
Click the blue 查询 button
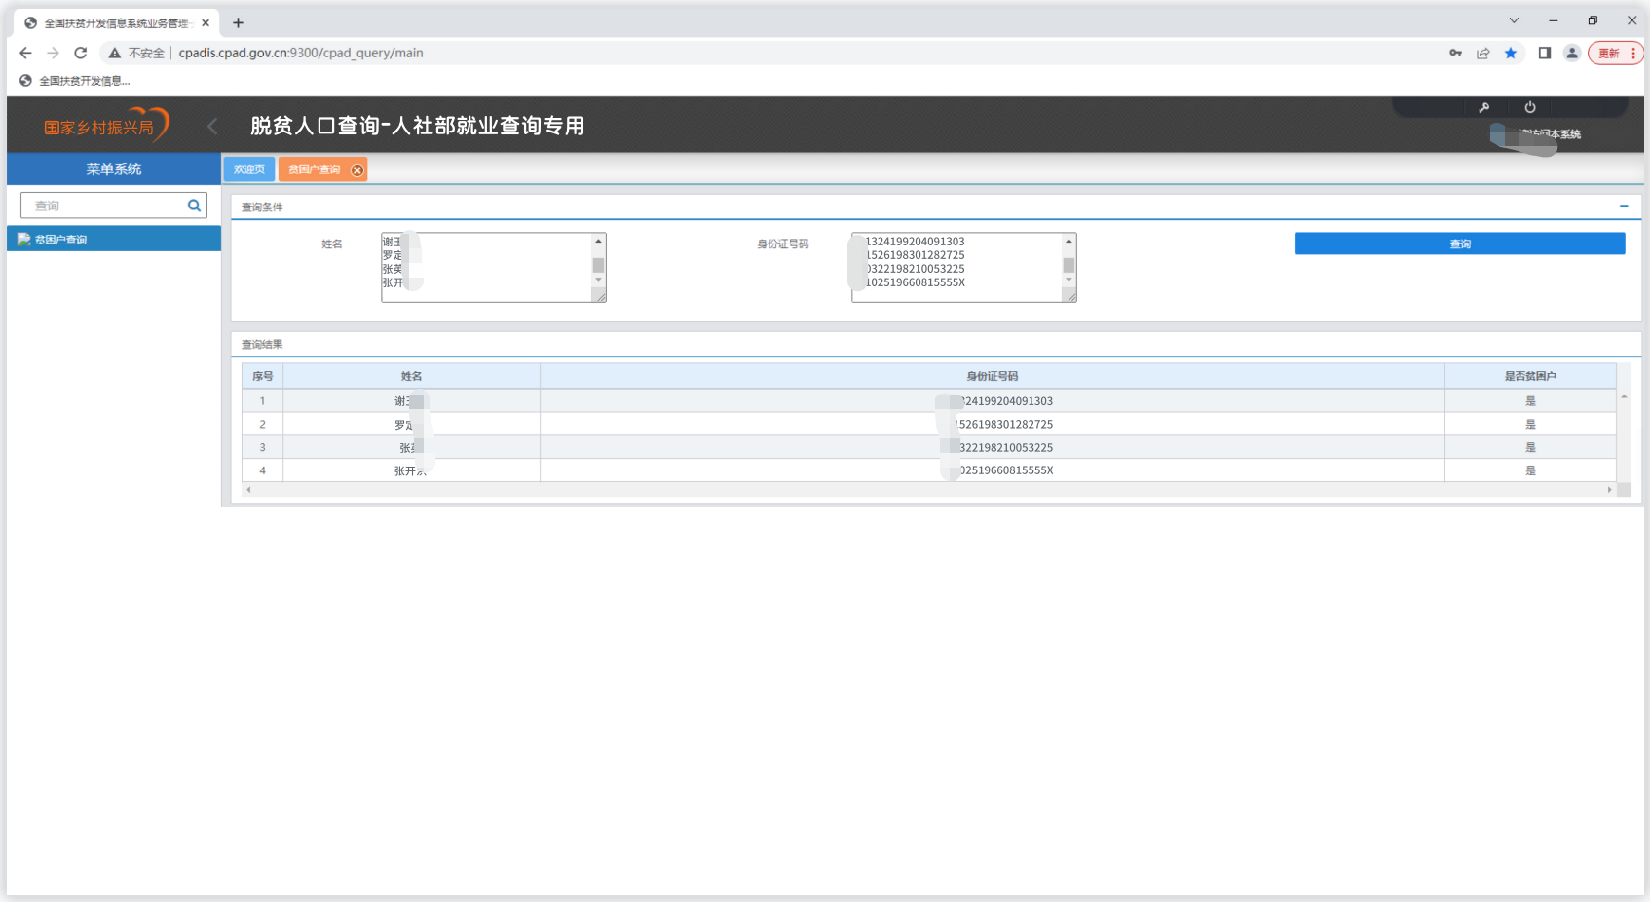click(1460, 244)
